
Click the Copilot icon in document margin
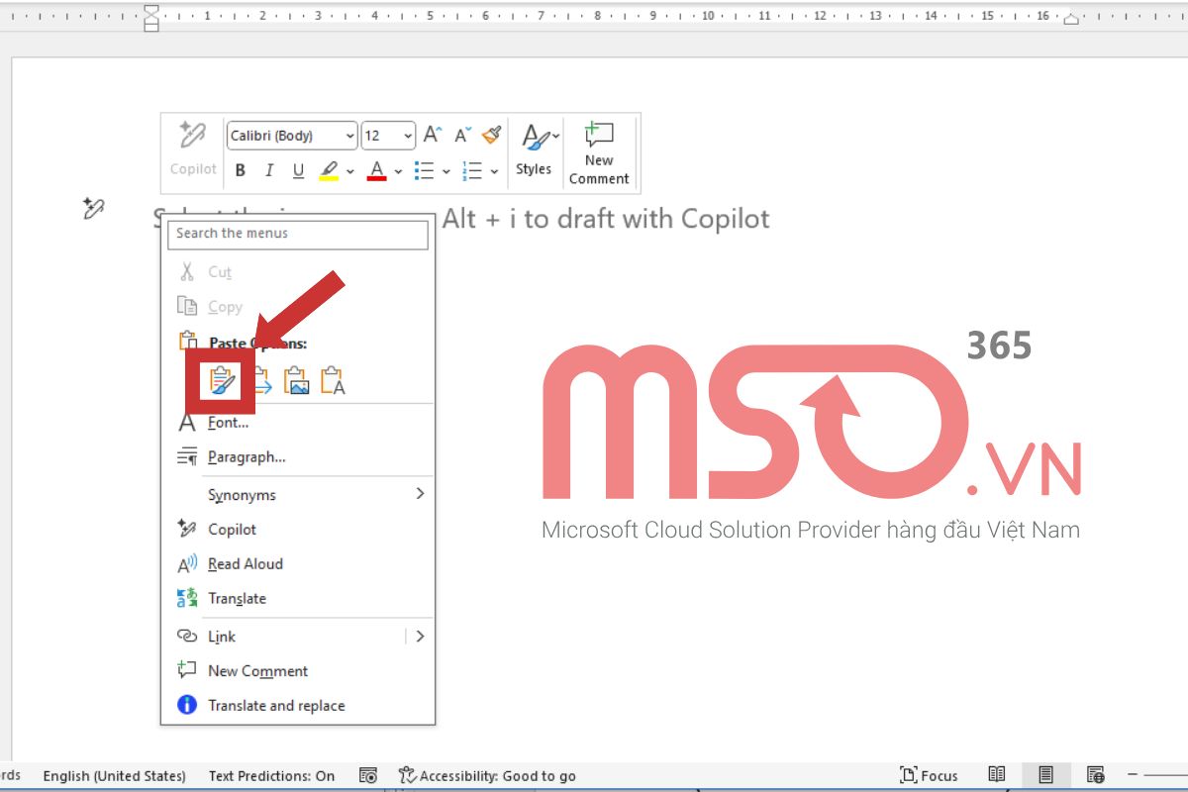point(93,209)
